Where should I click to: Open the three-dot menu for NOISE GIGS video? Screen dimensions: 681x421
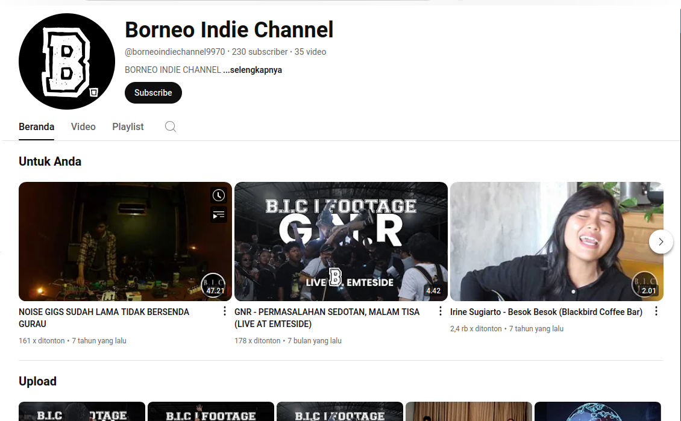225,311
